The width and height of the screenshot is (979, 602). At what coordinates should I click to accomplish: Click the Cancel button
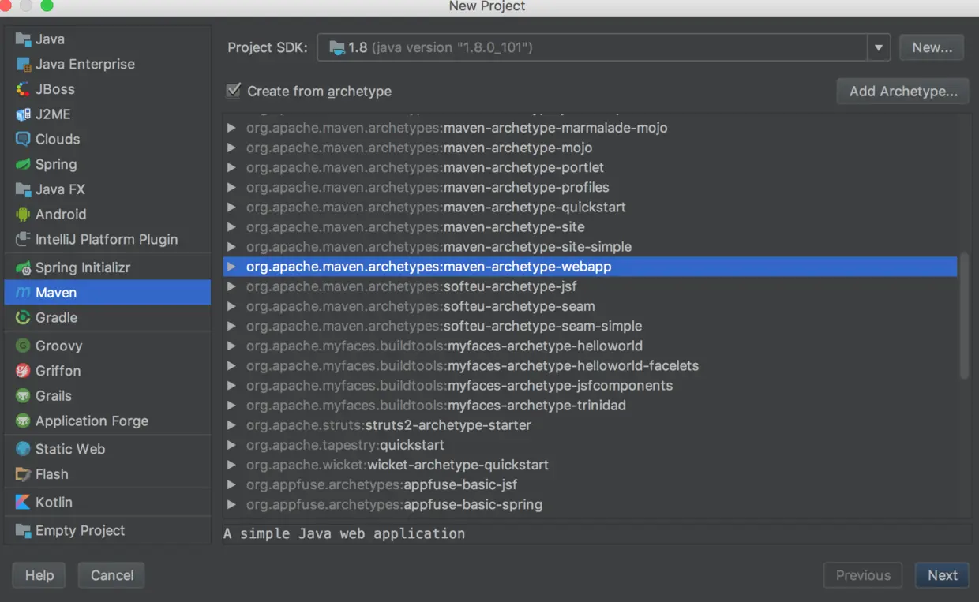tap(111, 575)
